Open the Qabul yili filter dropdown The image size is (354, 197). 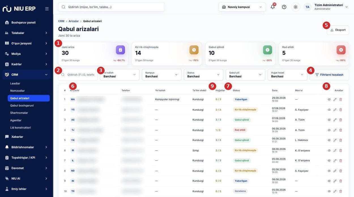[246, 75]
